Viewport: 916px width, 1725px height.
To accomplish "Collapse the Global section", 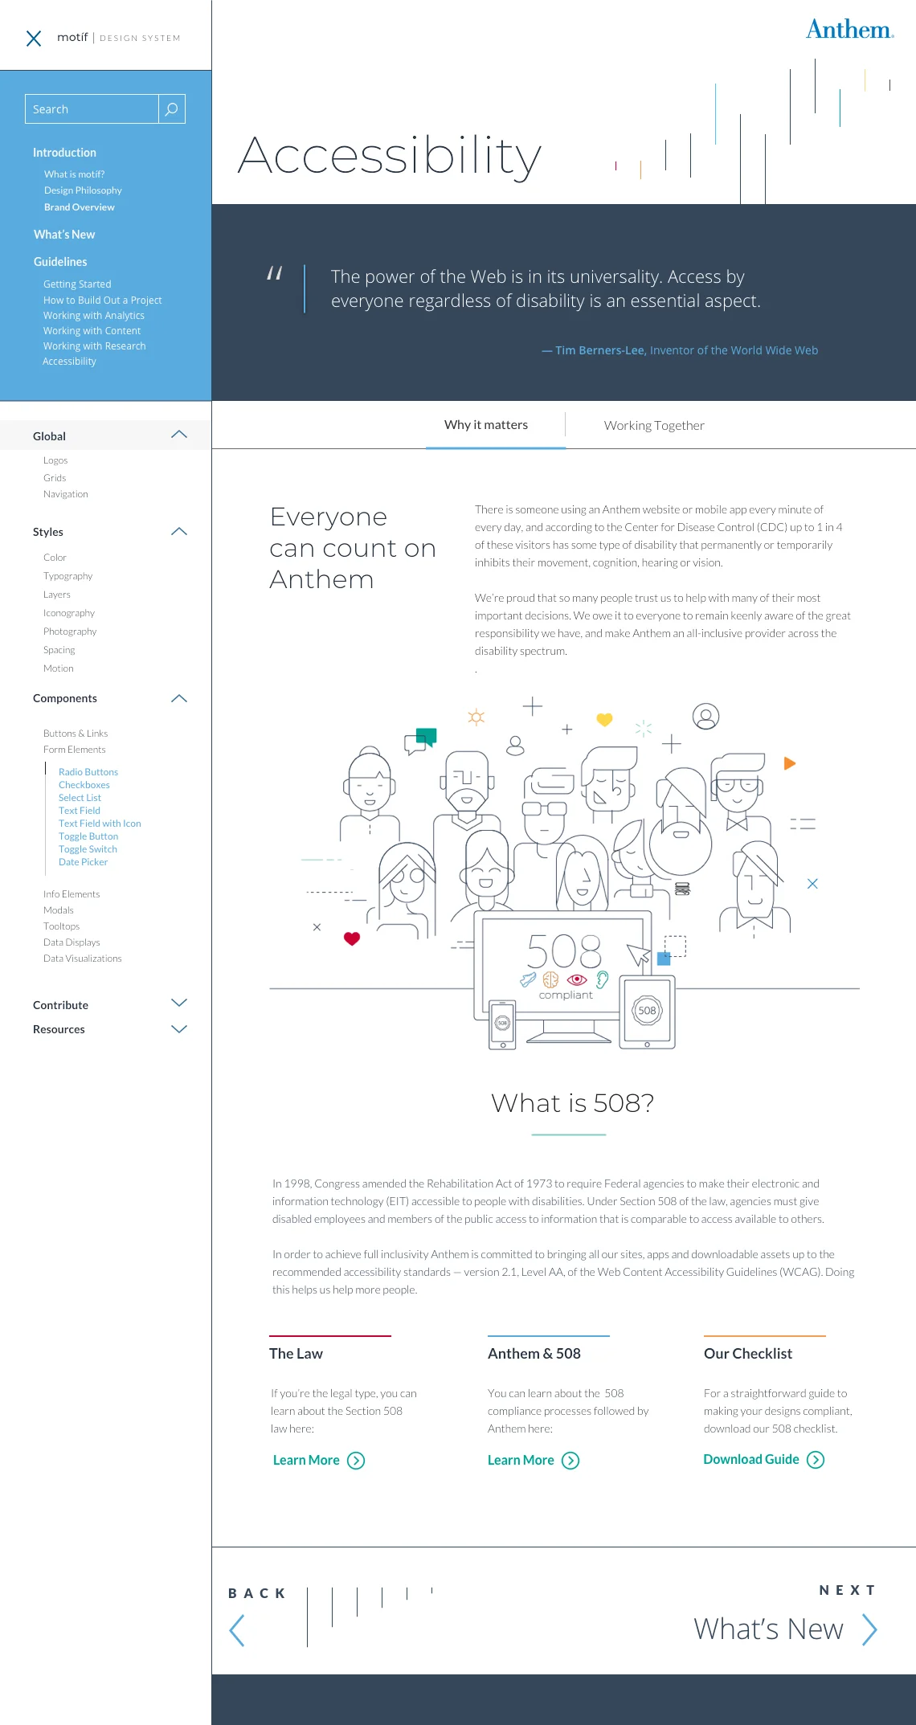I will (x=179, y=435).
